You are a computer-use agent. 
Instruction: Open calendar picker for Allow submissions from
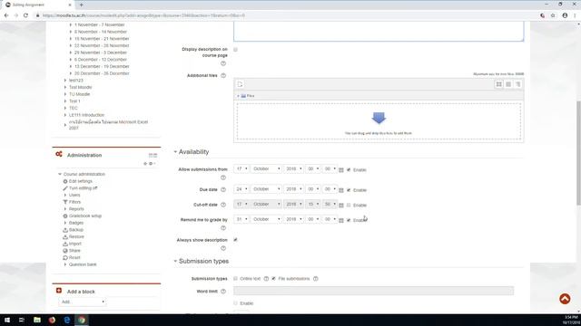coord(341,170)
